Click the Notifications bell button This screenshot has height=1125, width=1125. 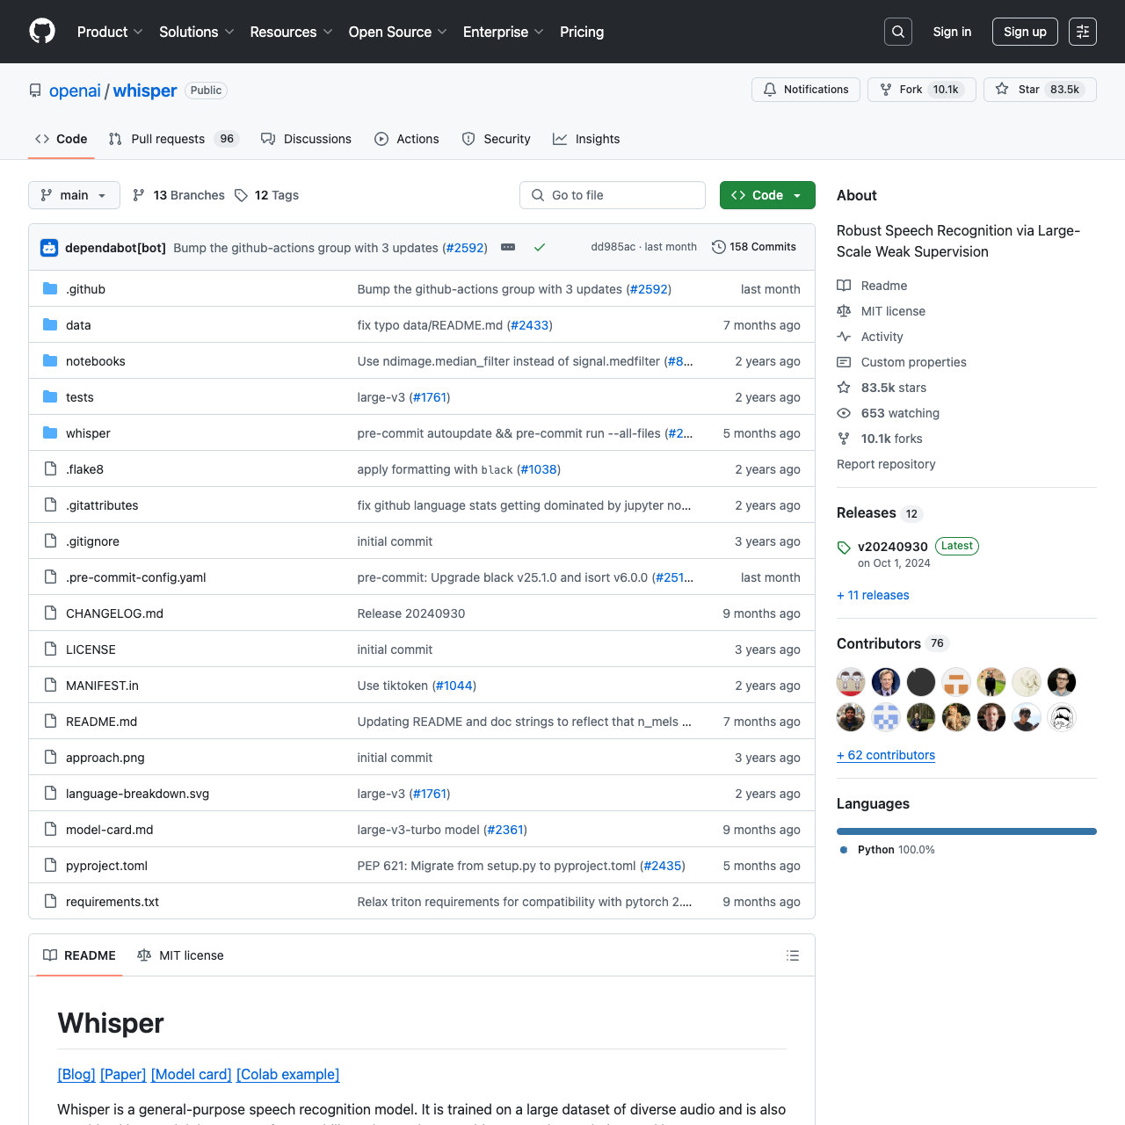point(806,90)
